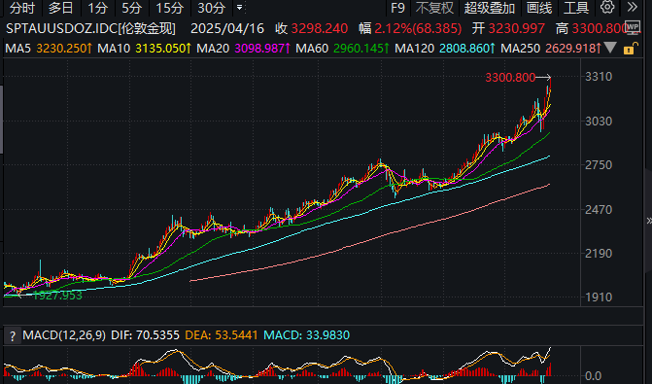Viewport: 652px width, 384px height.
Task: Open the MACD help question mark
Action: click(13, 335)
